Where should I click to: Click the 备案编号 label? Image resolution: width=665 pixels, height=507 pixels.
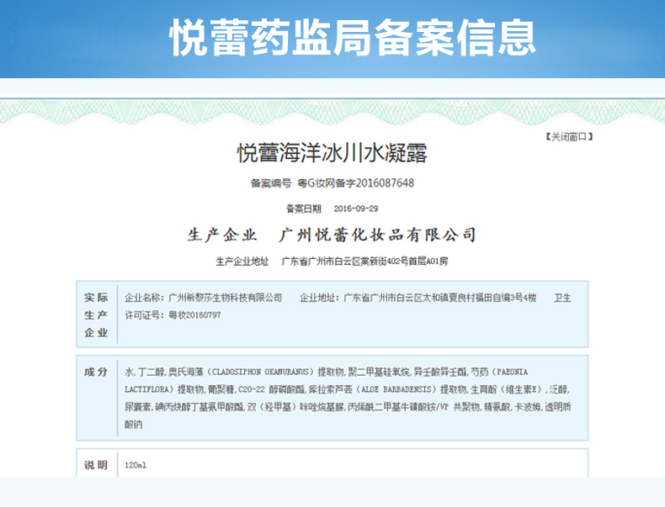pos(271,183)
